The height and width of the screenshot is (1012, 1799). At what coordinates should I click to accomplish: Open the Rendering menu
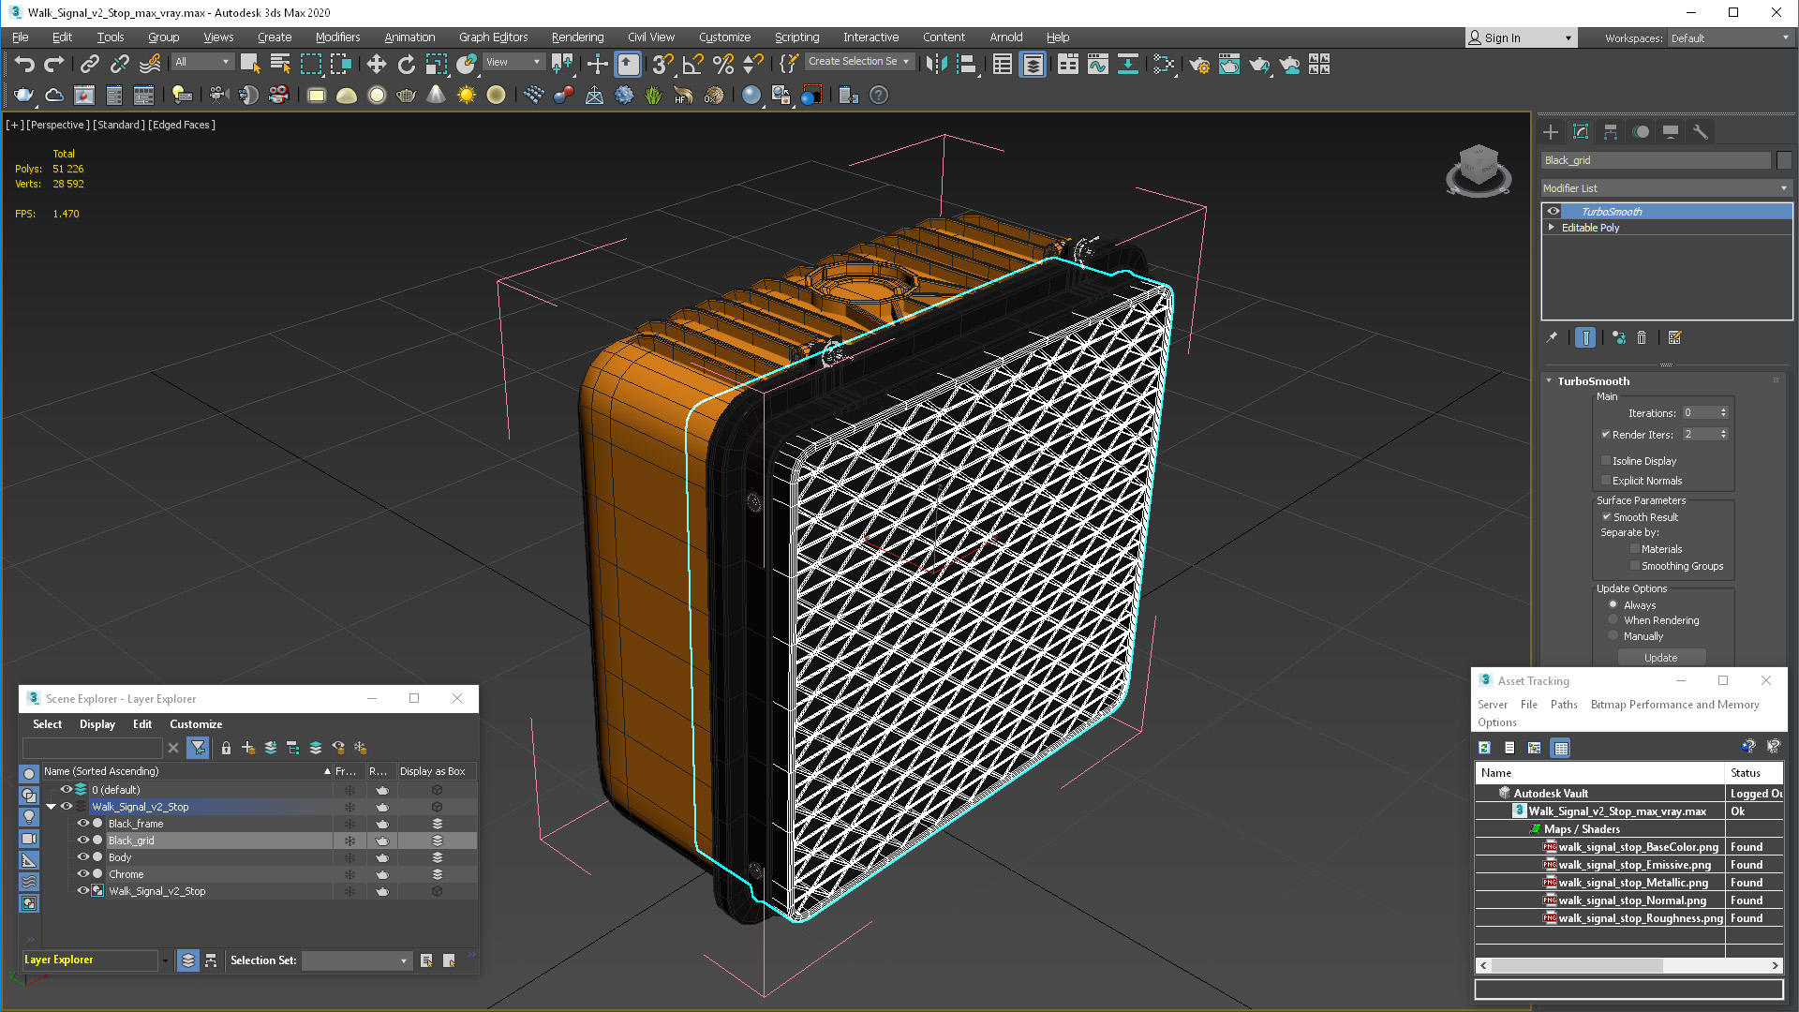pyautogui.click(x=576, y=37)
